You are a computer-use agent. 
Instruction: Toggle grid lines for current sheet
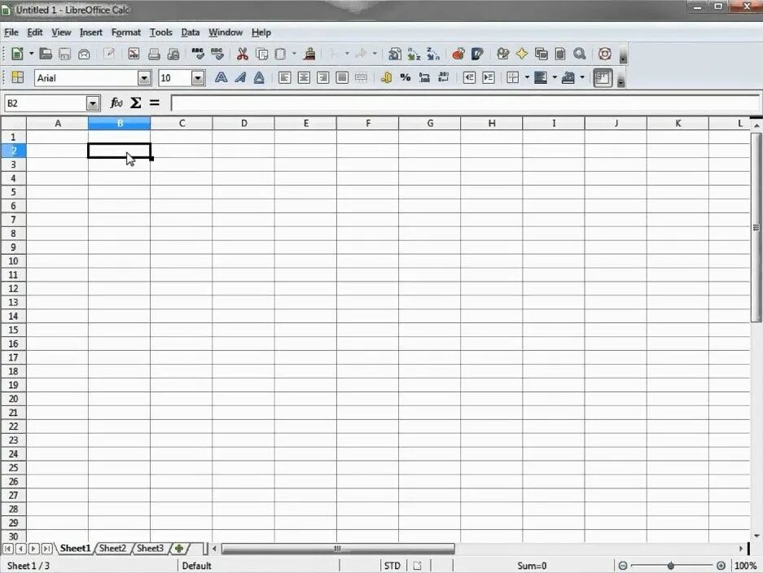coord(603,78)
